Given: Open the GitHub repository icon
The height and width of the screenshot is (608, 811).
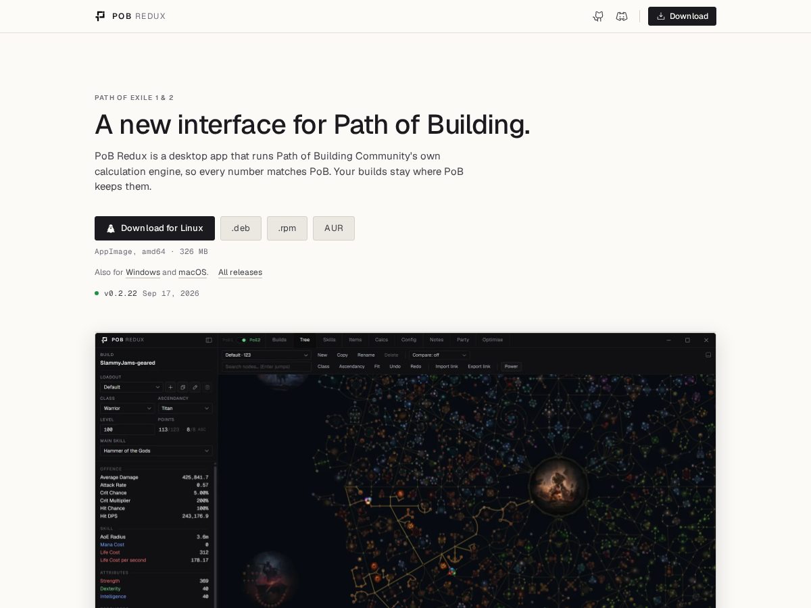Looking at the screenshot, I should pyautogui.click(x=598, y=16).
